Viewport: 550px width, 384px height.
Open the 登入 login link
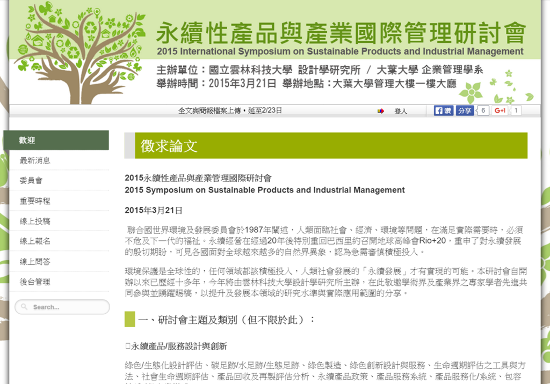coord(401,111)
